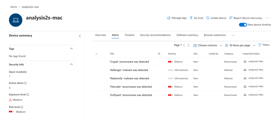Select the Alerts tab

pos(115,35)
